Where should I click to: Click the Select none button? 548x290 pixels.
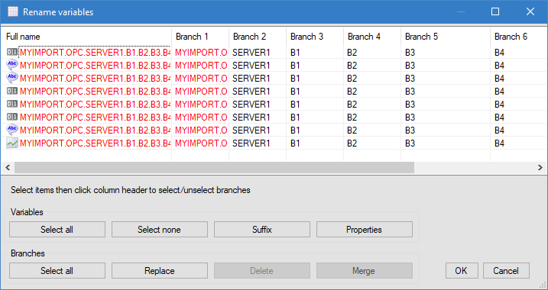(160, 230)
